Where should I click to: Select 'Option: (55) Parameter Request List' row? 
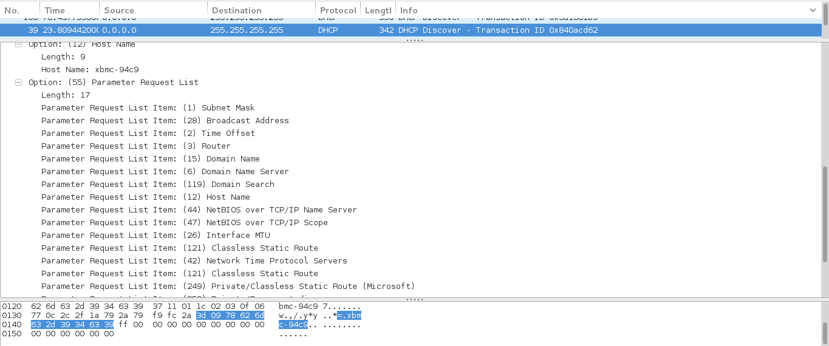114,83
